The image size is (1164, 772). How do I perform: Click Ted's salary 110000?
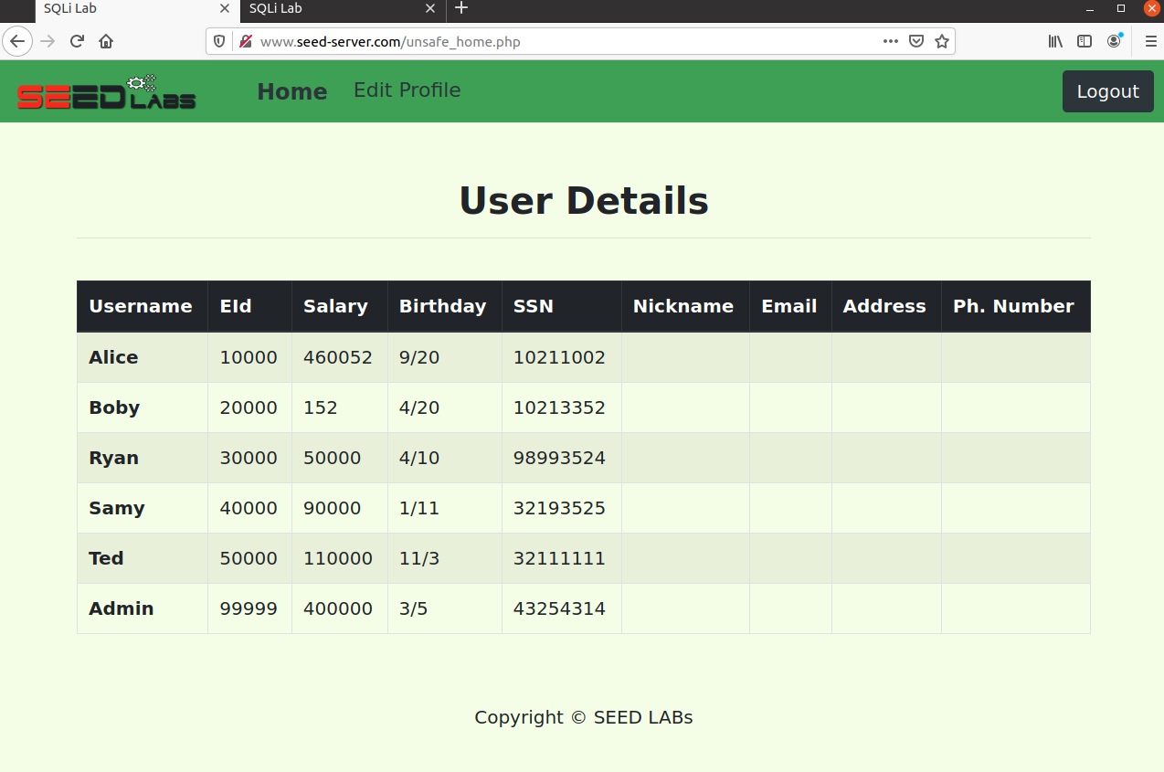point(338,558)
